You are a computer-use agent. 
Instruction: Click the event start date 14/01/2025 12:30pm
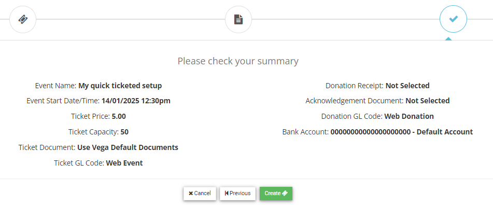(136, 101)
